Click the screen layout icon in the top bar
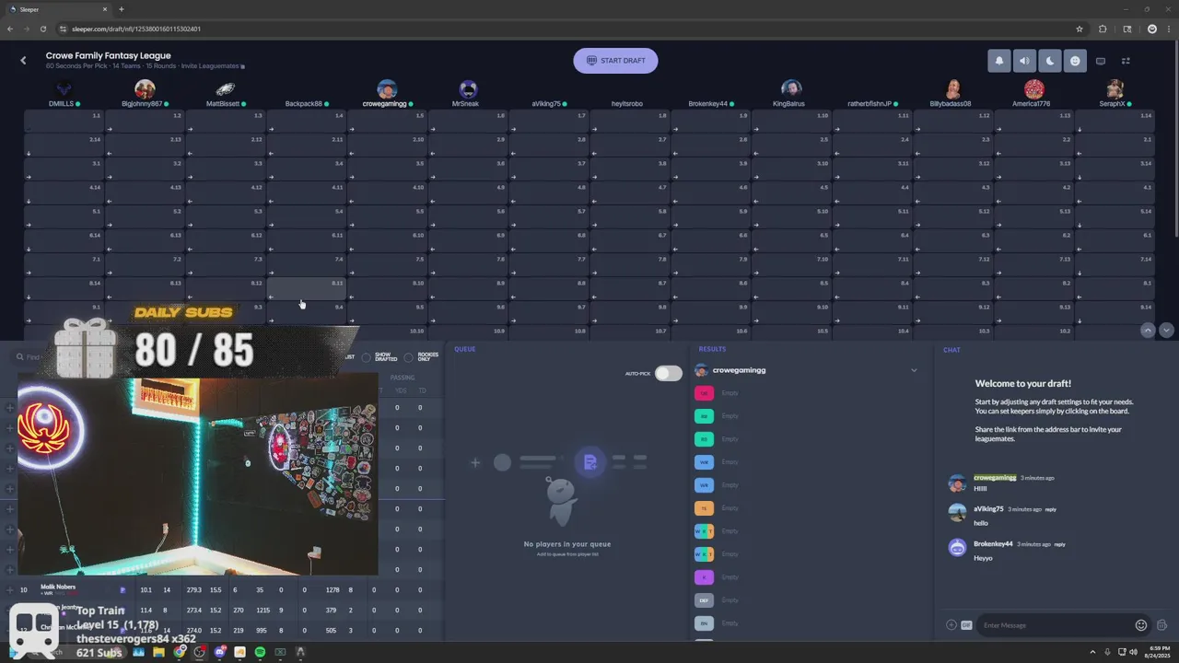 pos(1100,61)
